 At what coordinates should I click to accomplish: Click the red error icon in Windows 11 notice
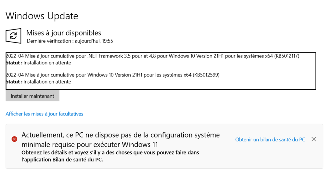(14, 139)
